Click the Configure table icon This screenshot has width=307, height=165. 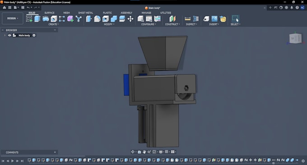click(149, 19)
